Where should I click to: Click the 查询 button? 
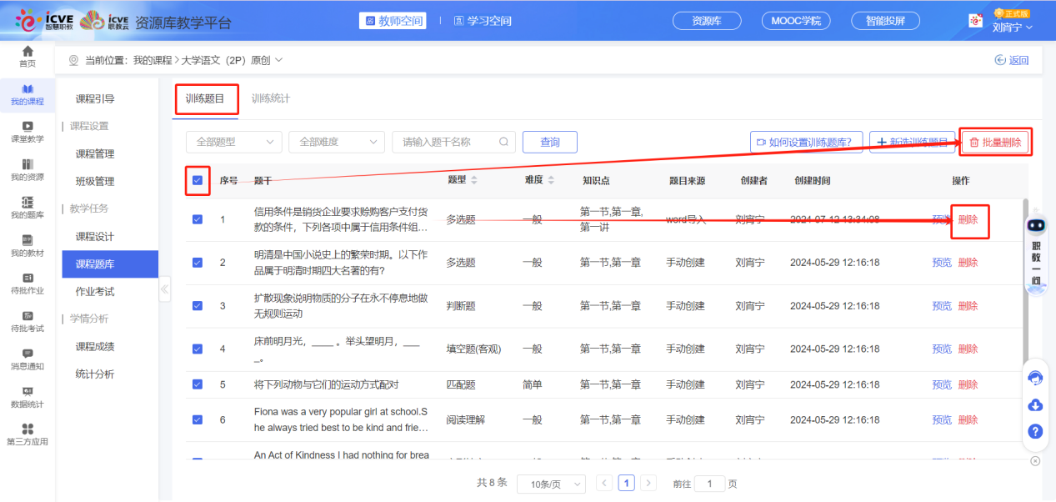(x=550, y=143)
